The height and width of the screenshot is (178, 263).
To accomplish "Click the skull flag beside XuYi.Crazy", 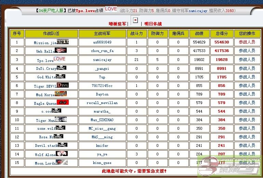I will coord(62,68).
